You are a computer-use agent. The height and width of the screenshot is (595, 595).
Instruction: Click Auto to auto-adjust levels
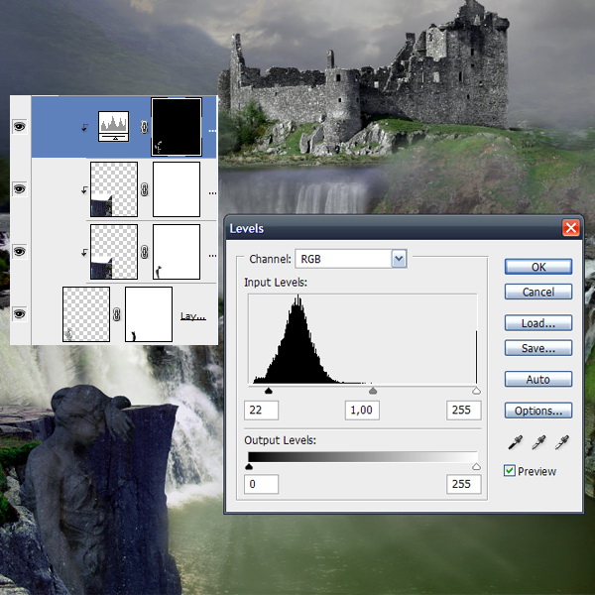click(537, 380)
